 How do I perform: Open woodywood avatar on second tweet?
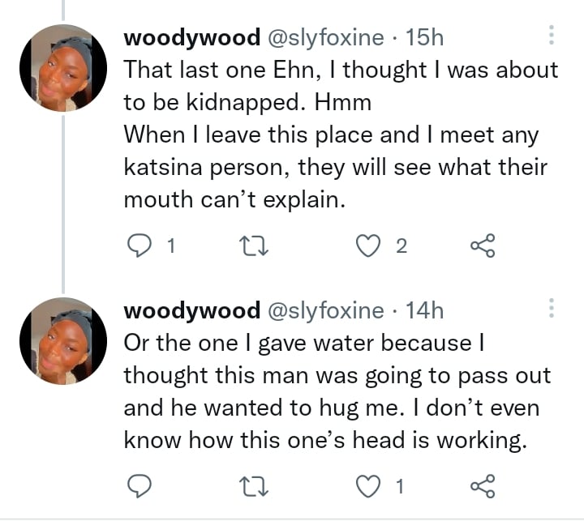[x=62, y=340]
